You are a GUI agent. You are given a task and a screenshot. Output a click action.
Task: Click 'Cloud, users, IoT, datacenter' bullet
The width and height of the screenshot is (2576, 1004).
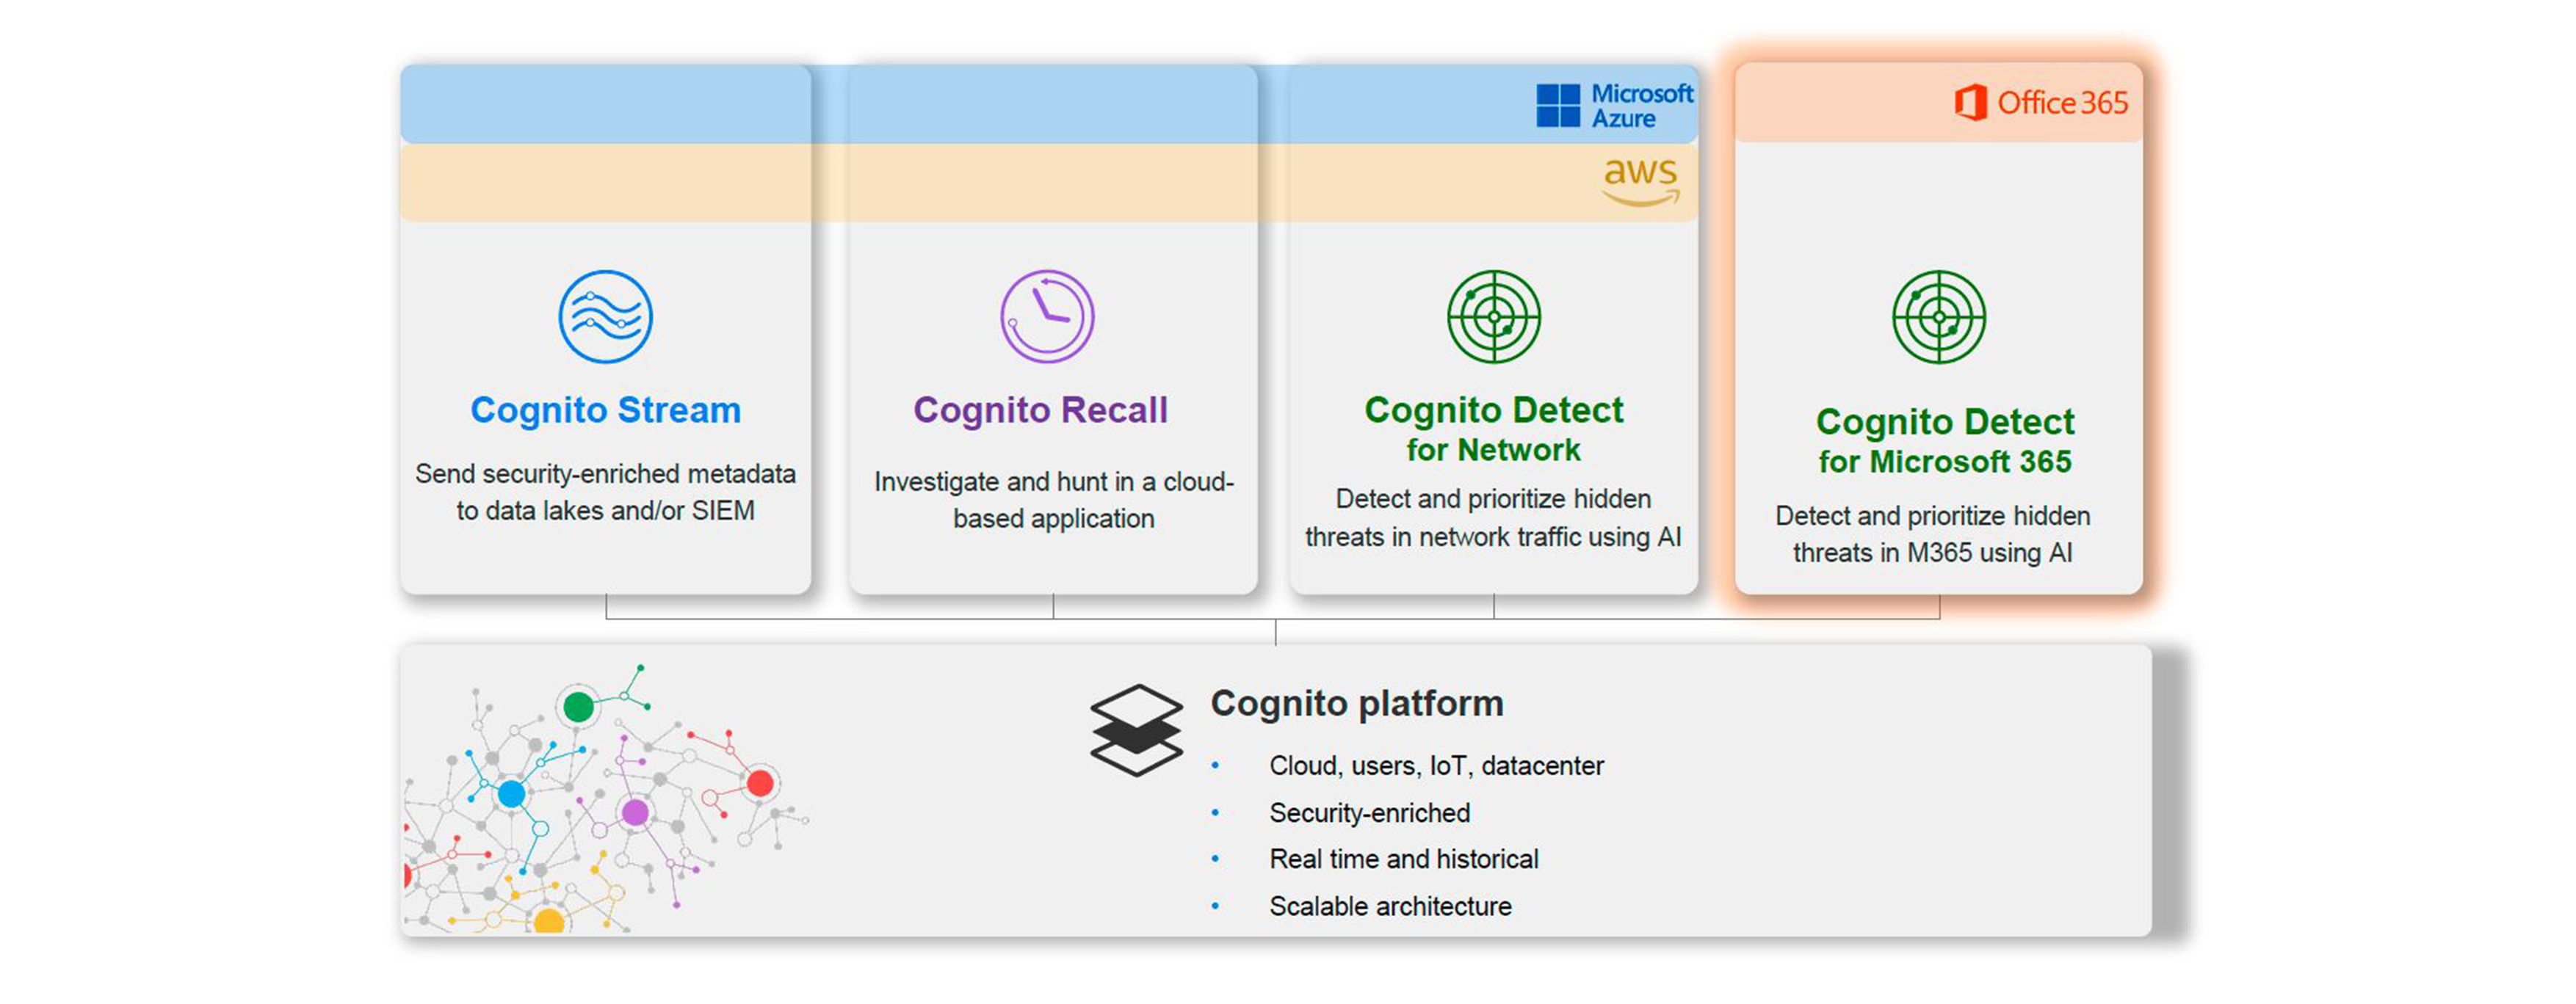pos(1436,765)
